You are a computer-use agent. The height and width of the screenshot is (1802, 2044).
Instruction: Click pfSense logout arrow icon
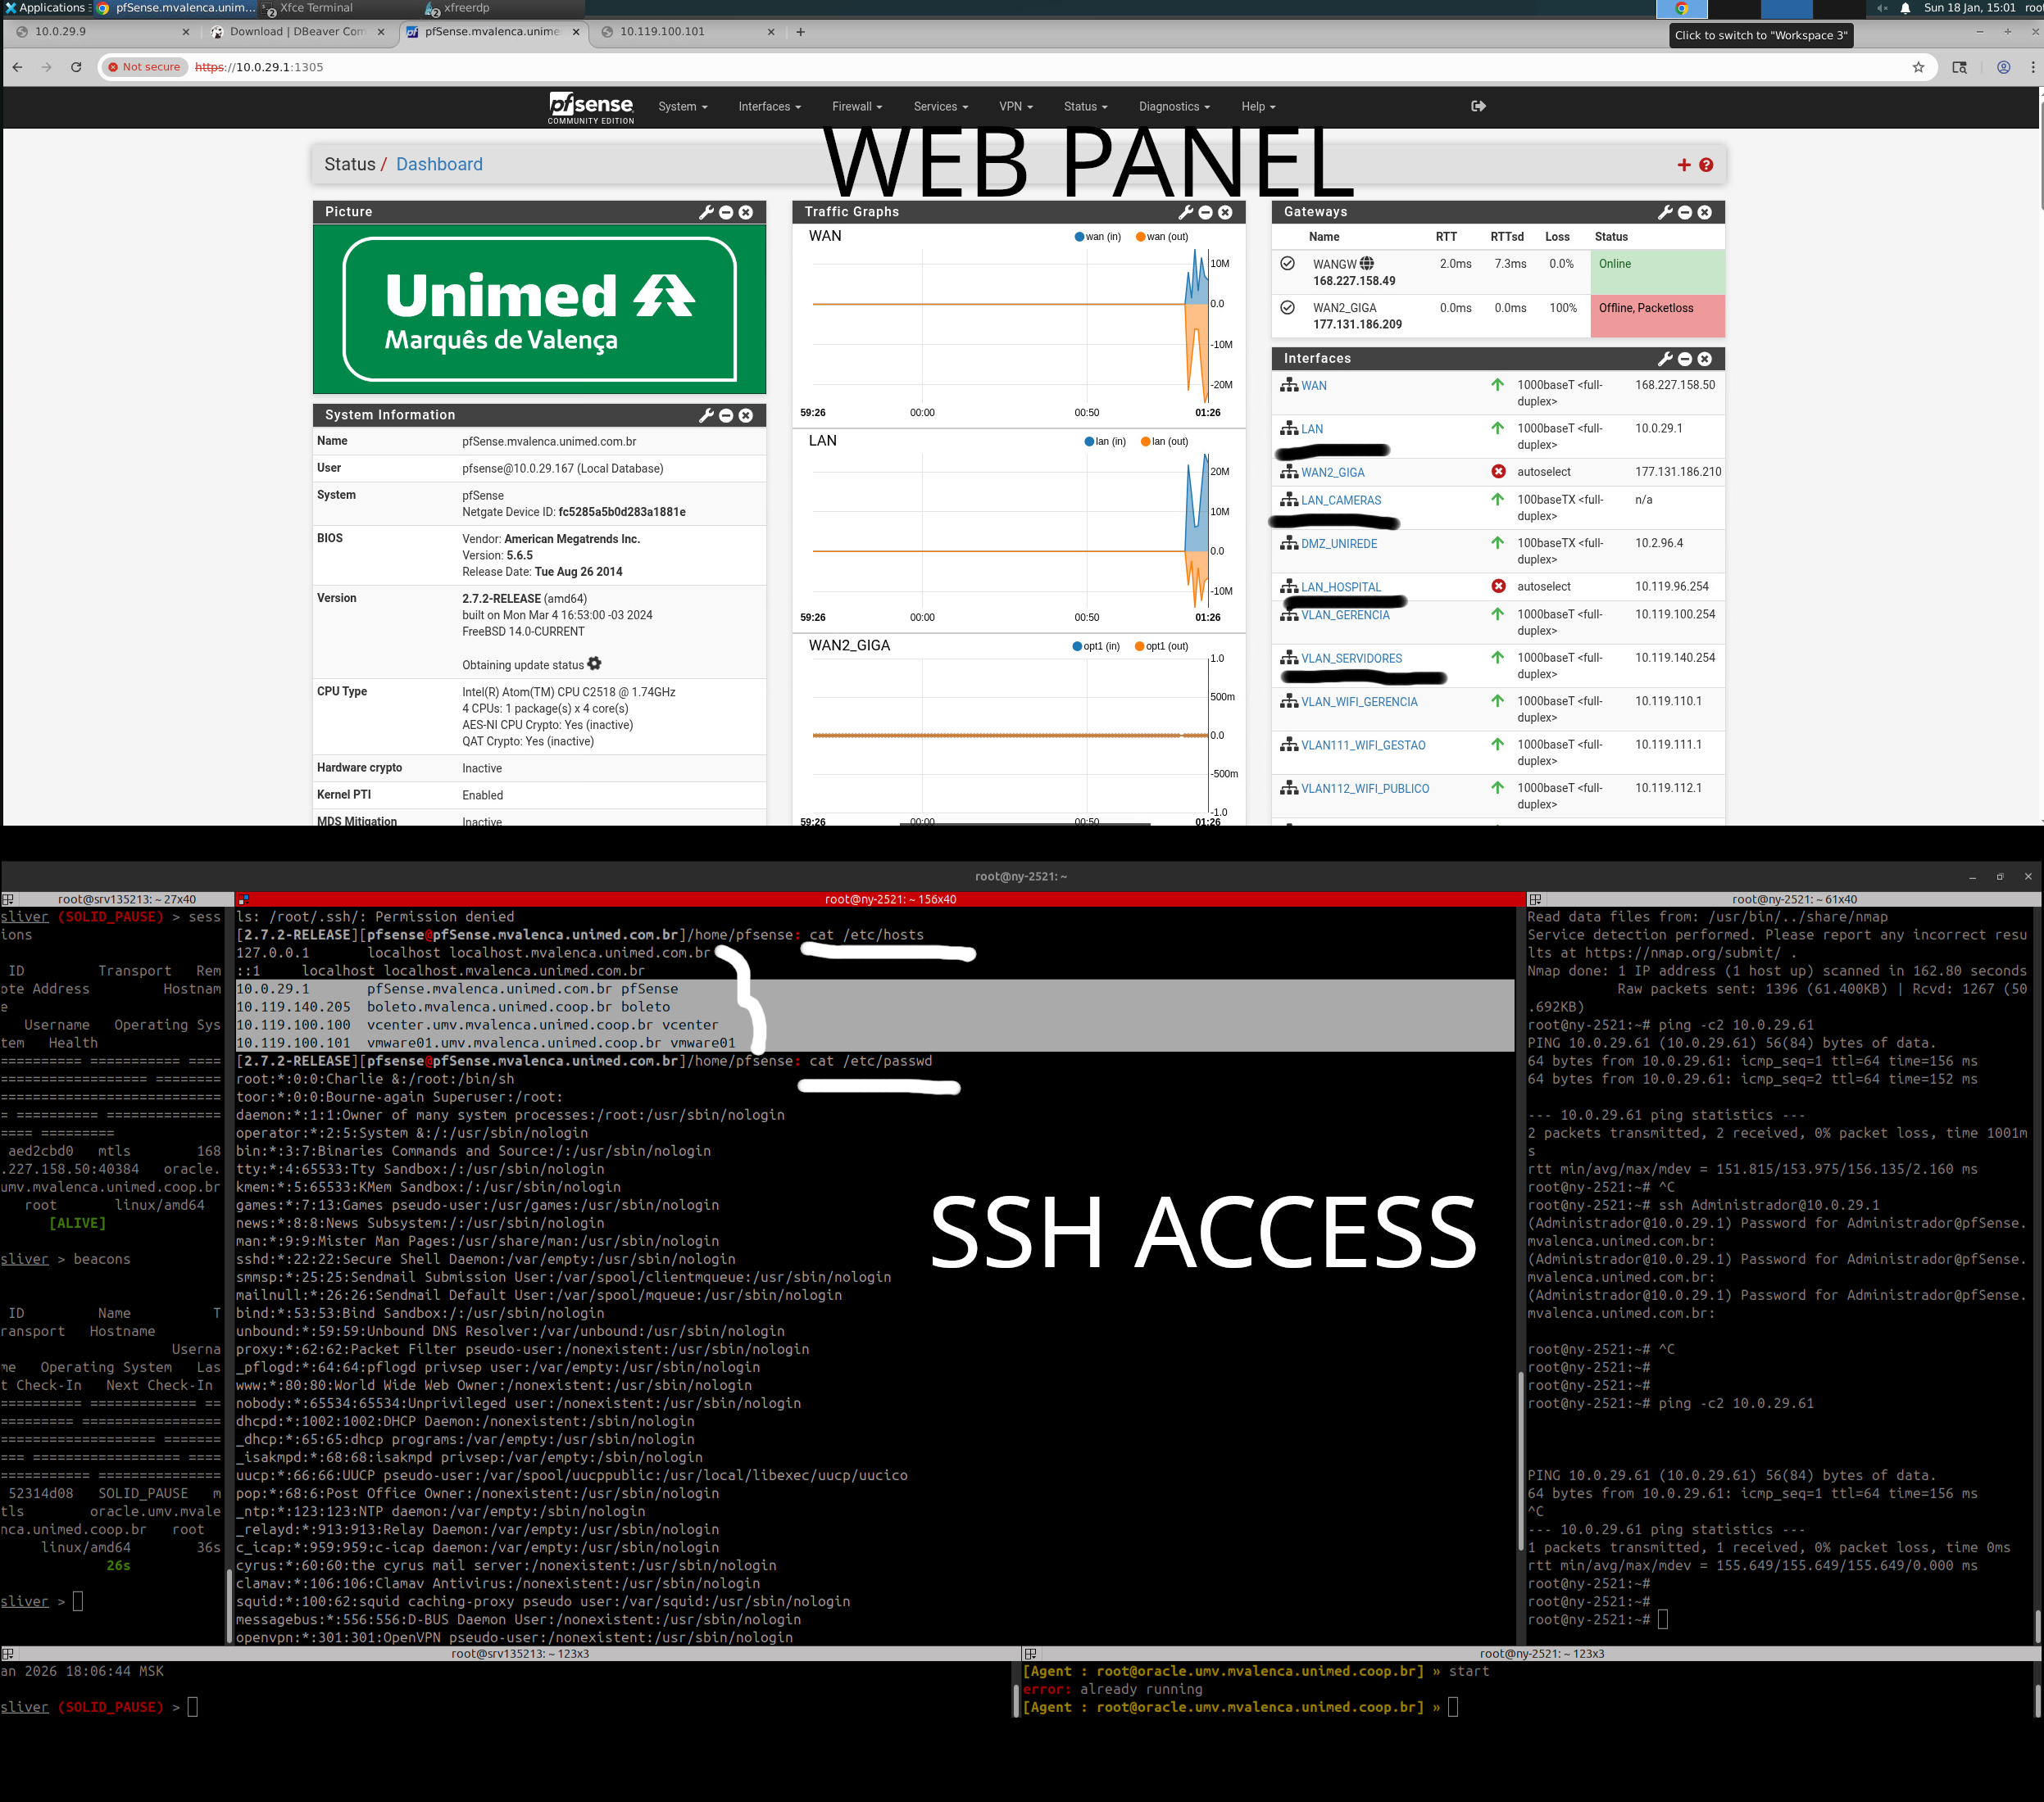tap(1478, 106)
